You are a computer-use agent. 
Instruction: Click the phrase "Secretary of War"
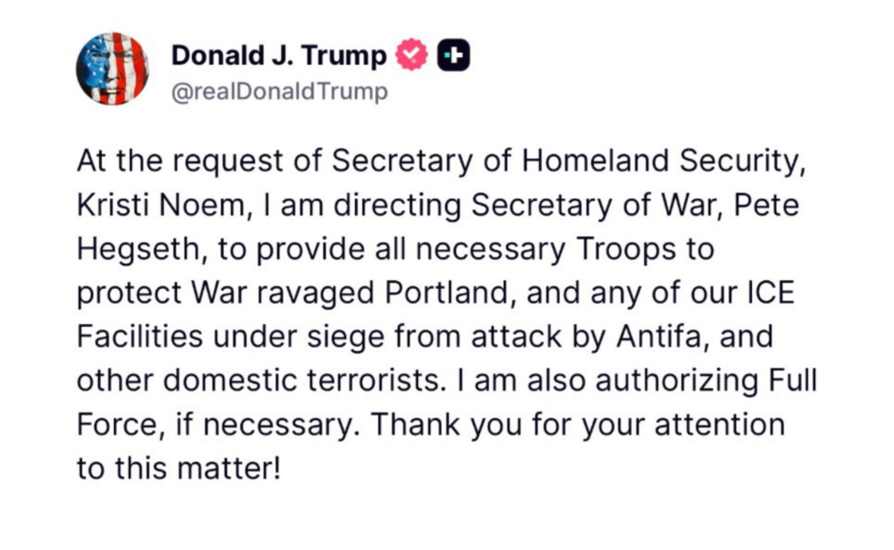click(x=583, y=206)
